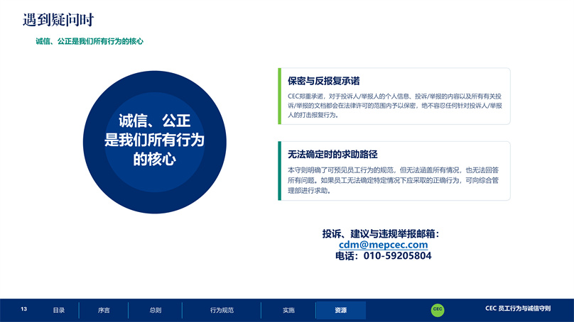Click the blue circle graphic with 的核心 text
The height and width of the screenshot is (322, 574).
click(x=154, y=142)
